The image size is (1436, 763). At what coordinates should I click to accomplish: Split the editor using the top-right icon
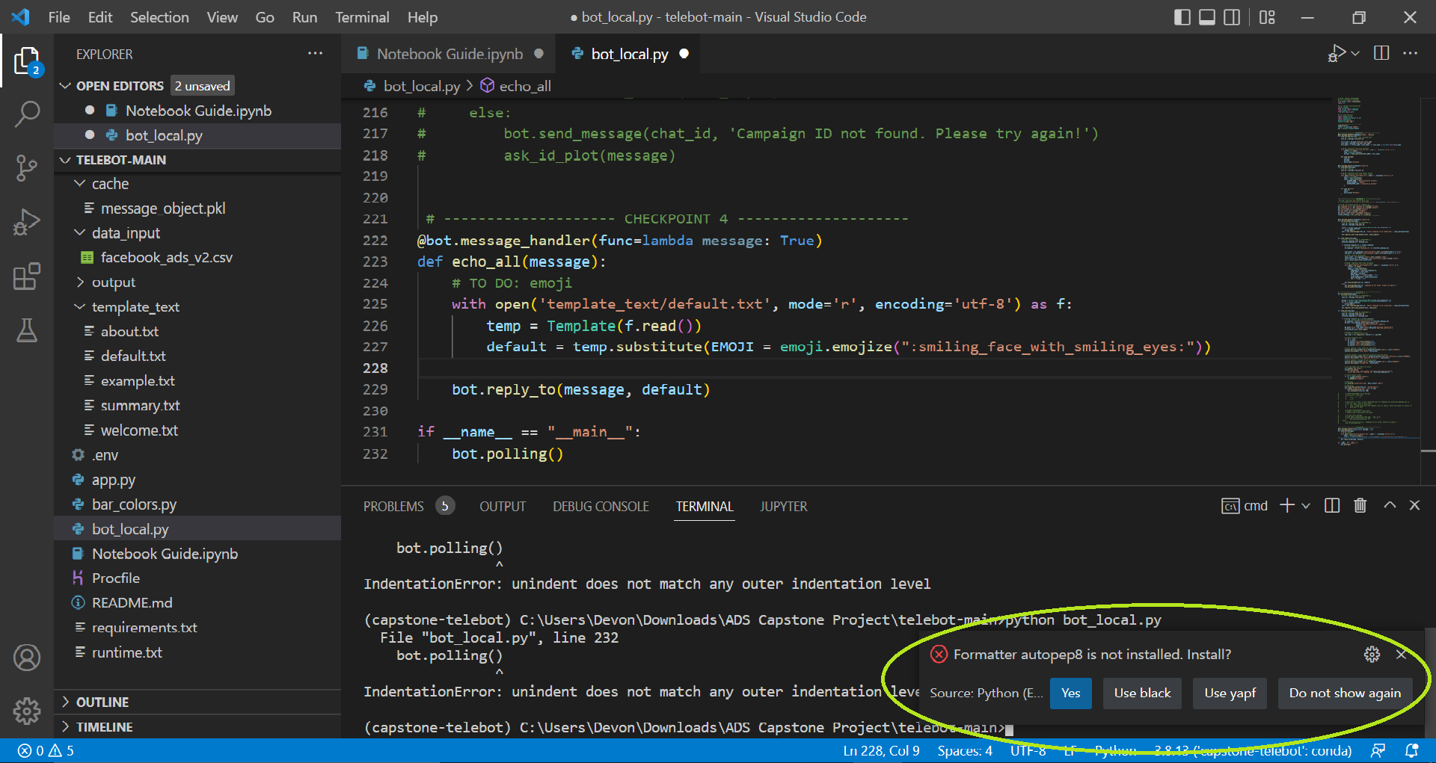coord(1380,53)
